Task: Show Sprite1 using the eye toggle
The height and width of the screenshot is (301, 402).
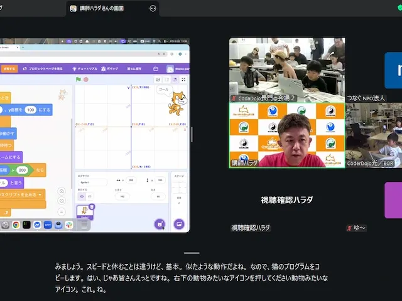Action: pos(82,196)
